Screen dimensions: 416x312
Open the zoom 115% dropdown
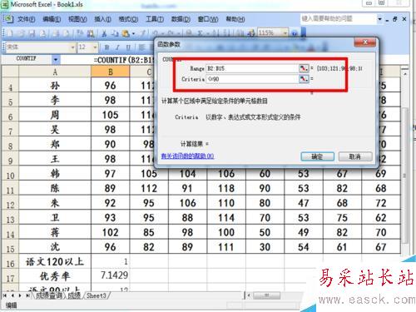pos(285,33)
